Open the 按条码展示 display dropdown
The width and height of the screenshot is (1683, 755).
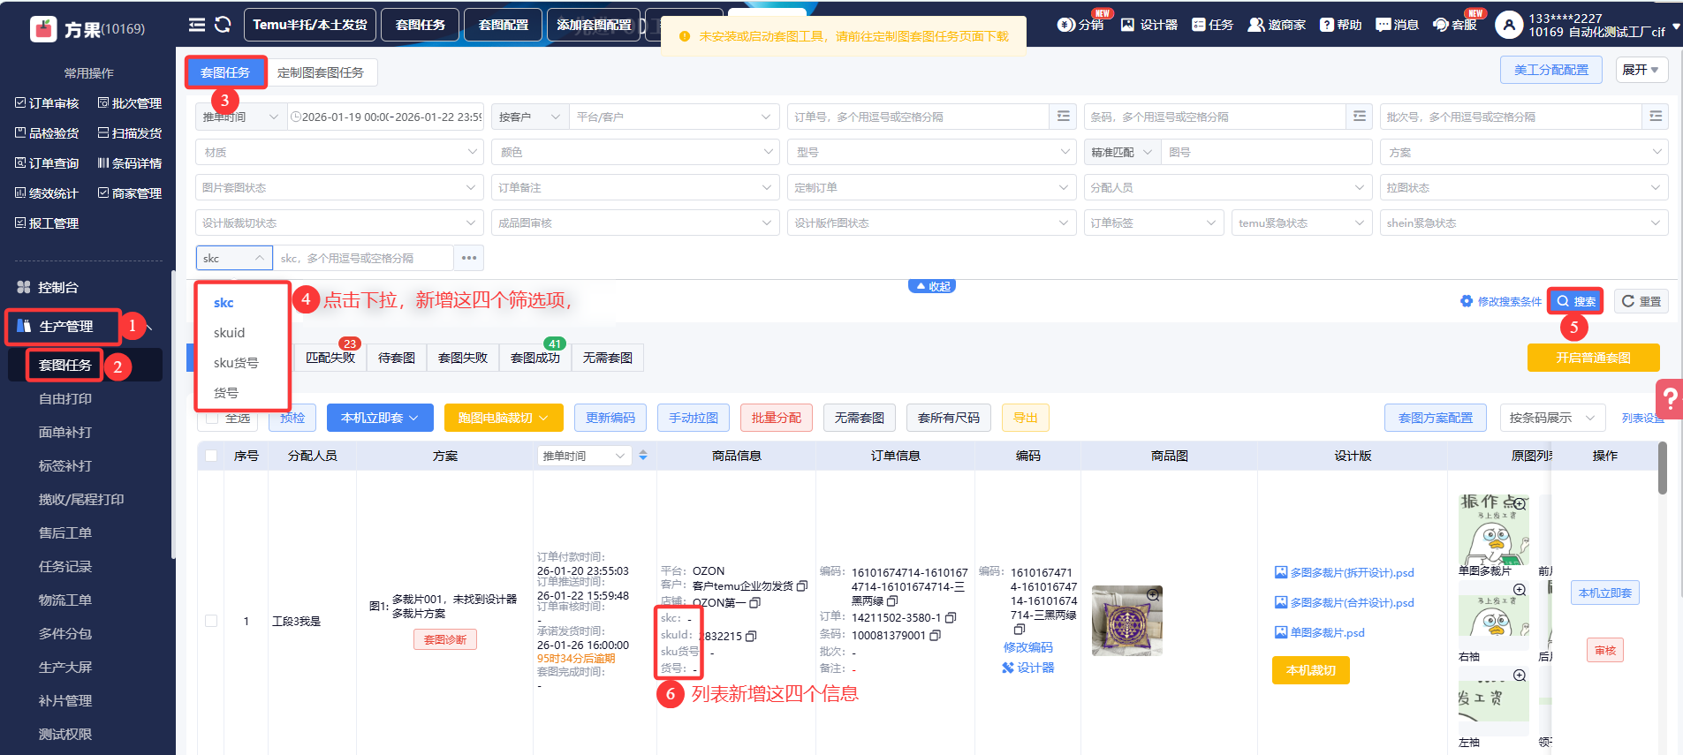[1552, 418]
